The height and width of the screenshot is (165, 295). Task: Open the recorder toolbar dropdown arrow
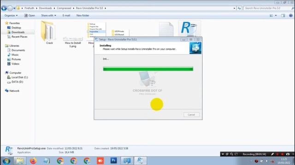click(223, 154)
